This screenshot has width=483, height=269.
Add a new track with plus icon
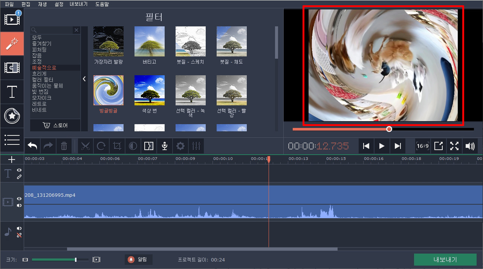tap(12, 160)
